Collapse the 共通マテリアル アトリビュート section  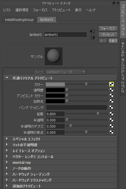(x=7, y=78)
